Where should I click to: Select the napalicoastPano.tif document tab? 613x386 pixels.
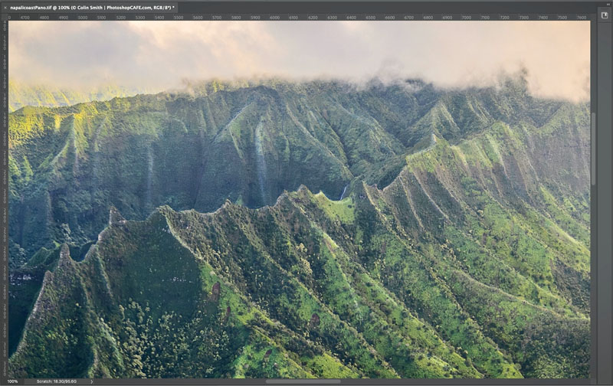90,8
